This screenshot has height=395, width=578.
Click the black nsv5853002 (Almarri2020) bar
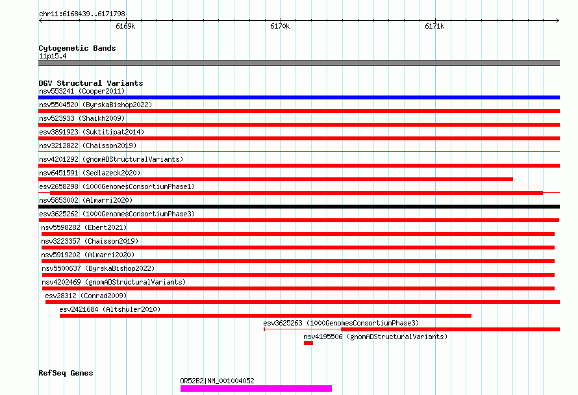[x=299, y=207]
